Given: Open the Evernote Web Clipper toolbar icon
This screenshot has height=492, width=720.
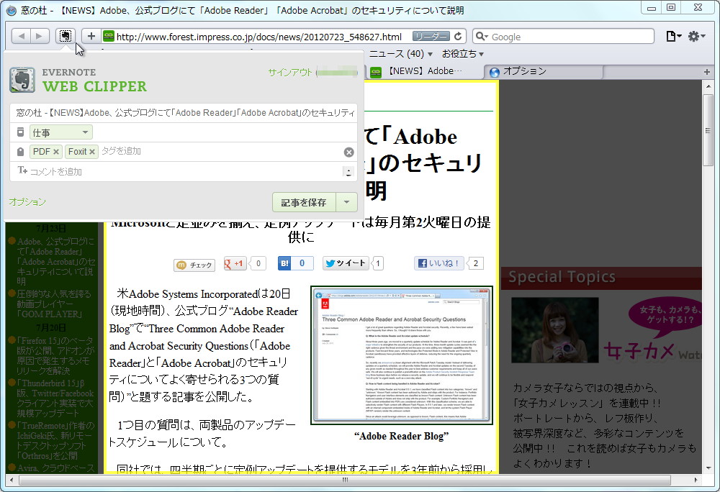Looking at the screenshot, I should (66, 36).
